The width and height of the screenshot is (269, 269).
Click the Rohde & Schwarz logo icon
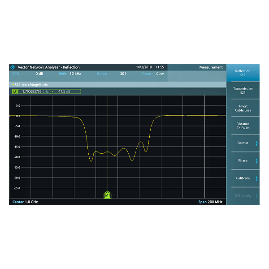pyautogui.click(x=13, y=67)
